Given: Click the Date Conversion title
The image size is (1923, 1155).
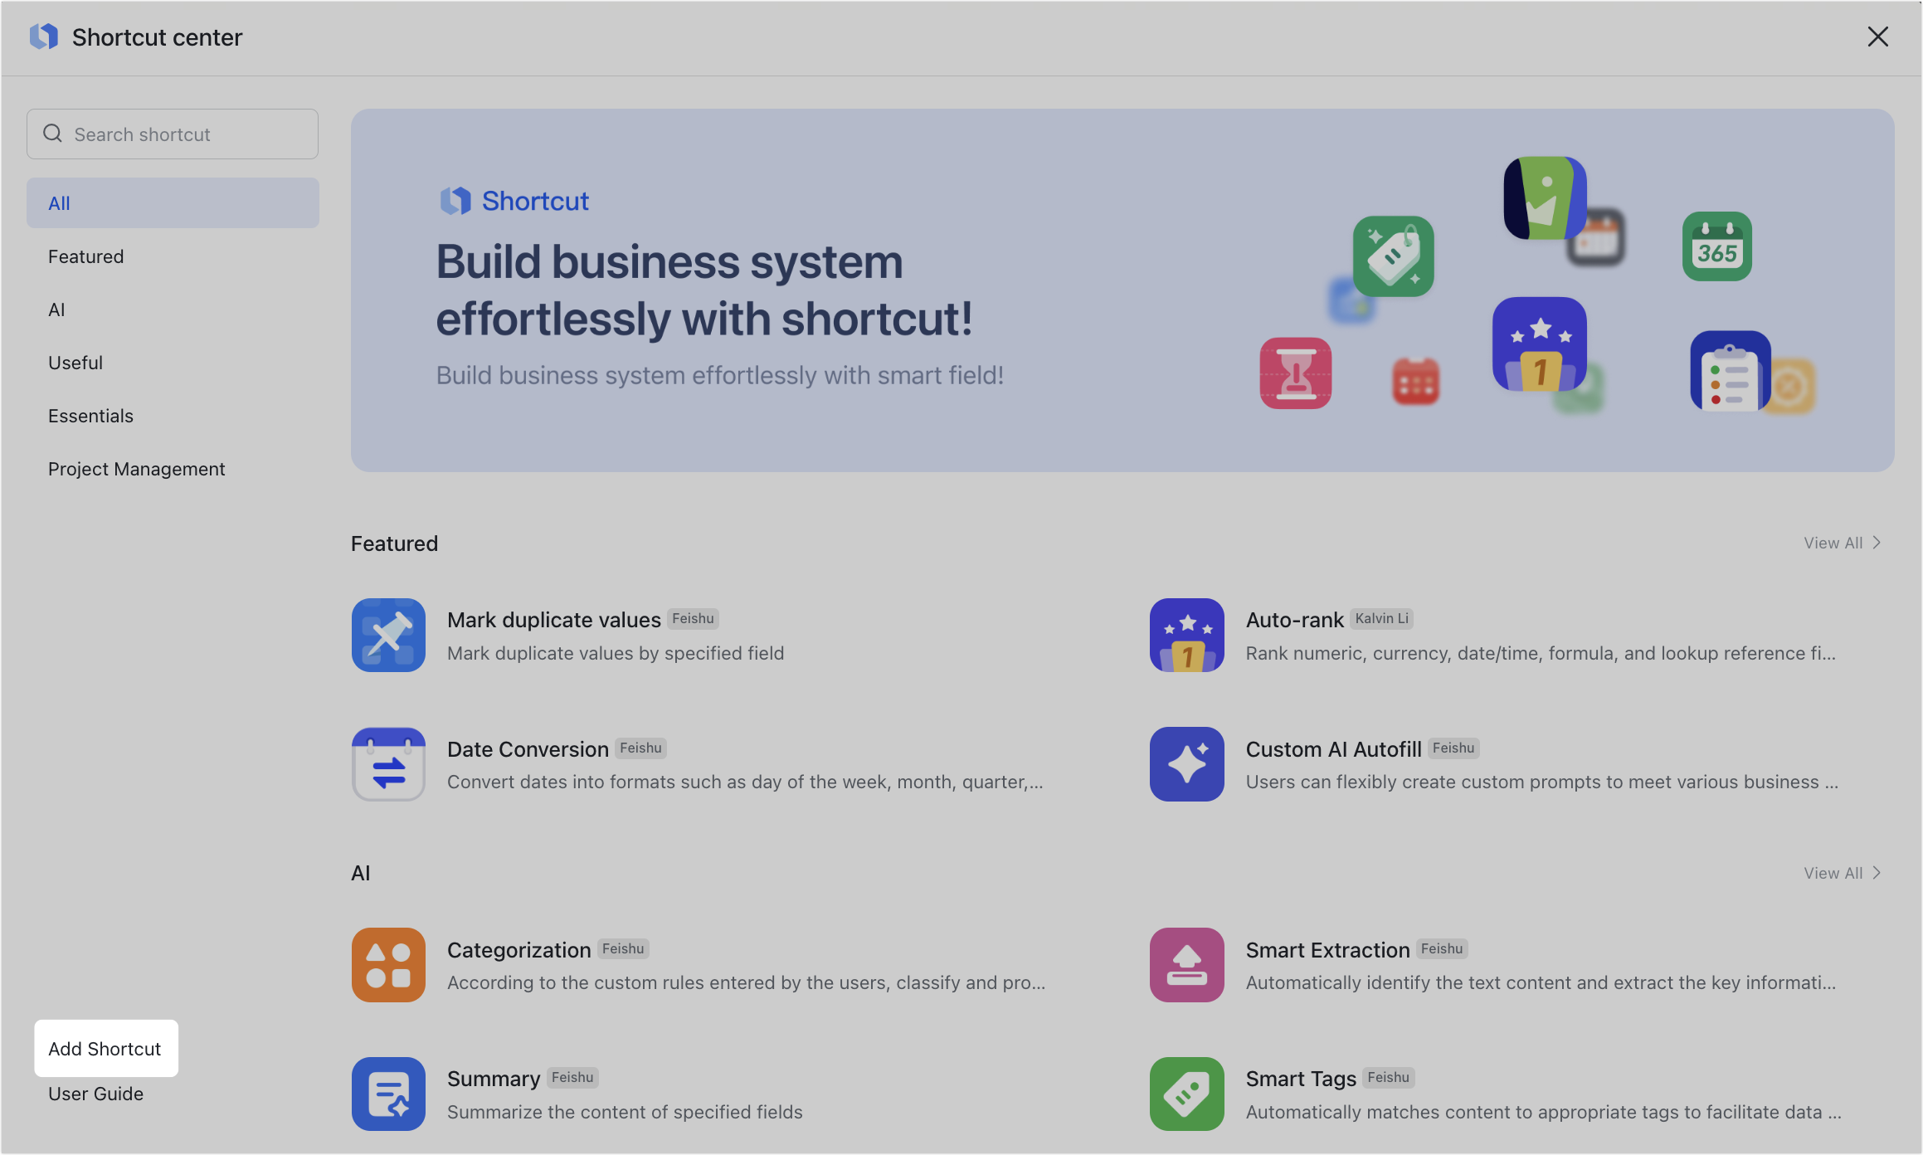Looking at the screenshot, I should [x=528, y=748].
